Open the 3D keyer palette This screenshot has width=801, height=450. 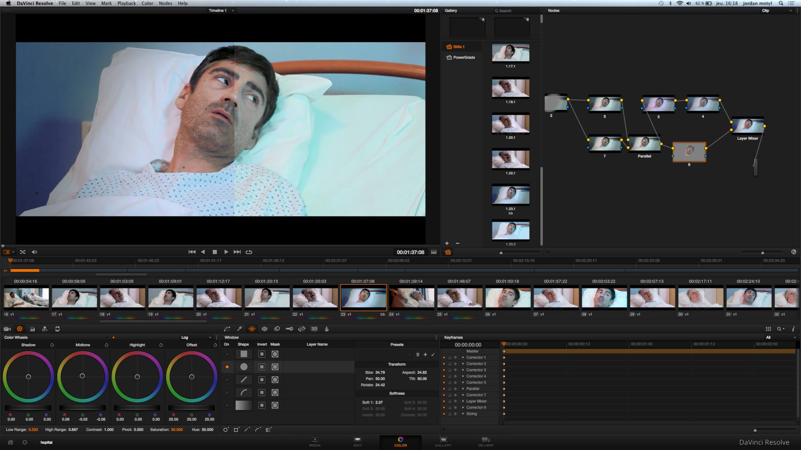tap(314, 329)
